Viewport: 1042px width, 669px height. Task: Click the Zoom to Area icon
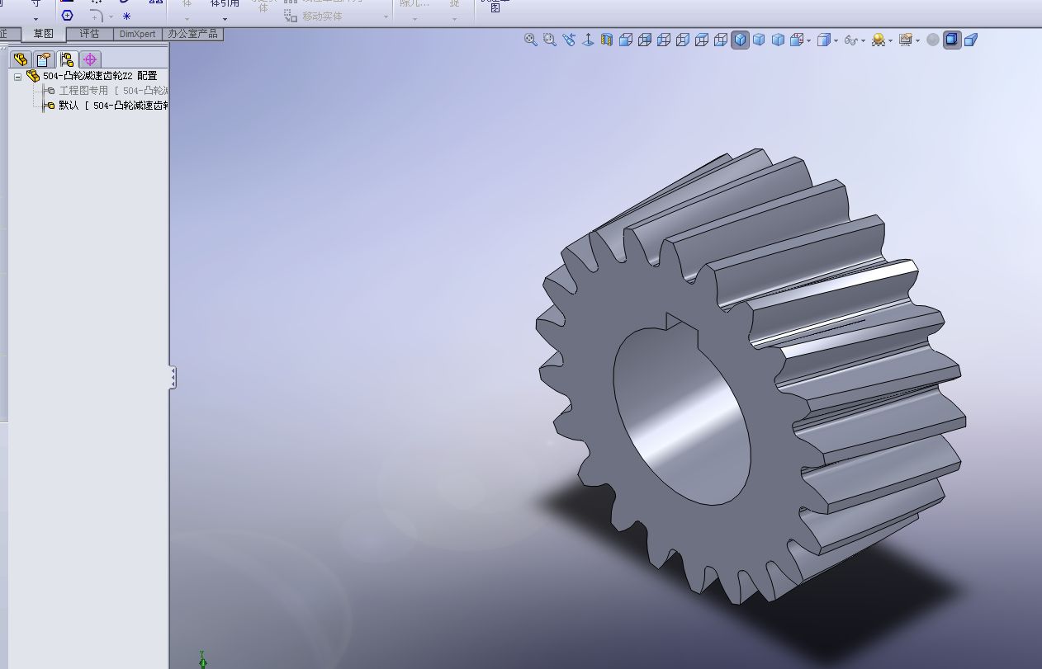[x=550, y=40]
